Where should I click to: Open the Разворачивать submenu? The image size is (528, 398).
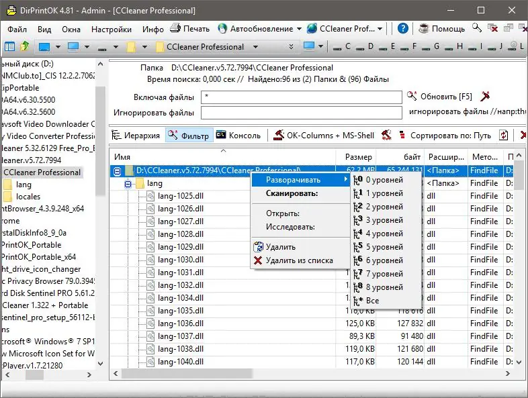coord(300,180)
